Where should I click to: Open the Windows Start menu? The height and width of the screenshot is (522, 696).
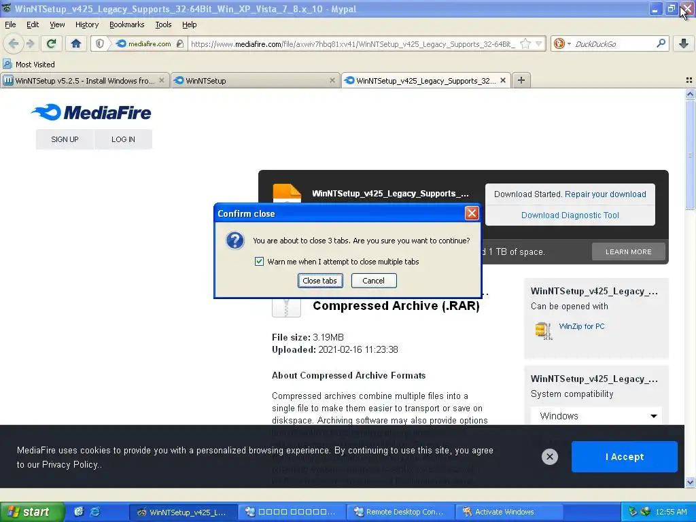coord(32,512)
